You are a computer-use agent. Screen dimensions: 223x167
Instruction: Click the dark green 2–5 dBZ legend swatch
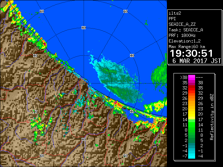(x=192, y=140)
